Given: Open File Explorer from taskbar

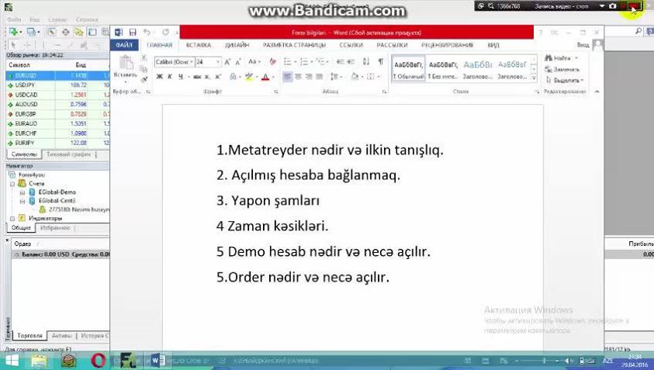Looking at the screenshot, I should point(40,360).
